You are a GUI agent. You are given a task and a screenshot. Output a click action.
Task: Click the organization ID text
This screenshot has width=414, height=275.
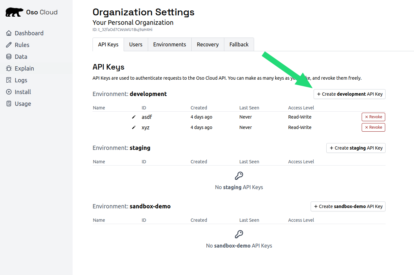click(x=123, y=29)
